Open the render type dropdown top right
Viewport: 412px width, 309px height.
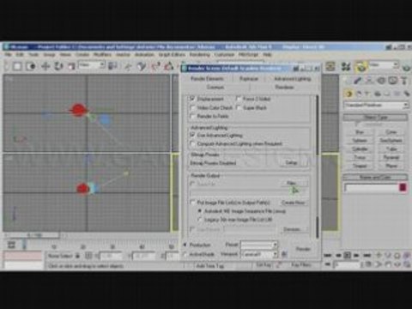[384, 65]
